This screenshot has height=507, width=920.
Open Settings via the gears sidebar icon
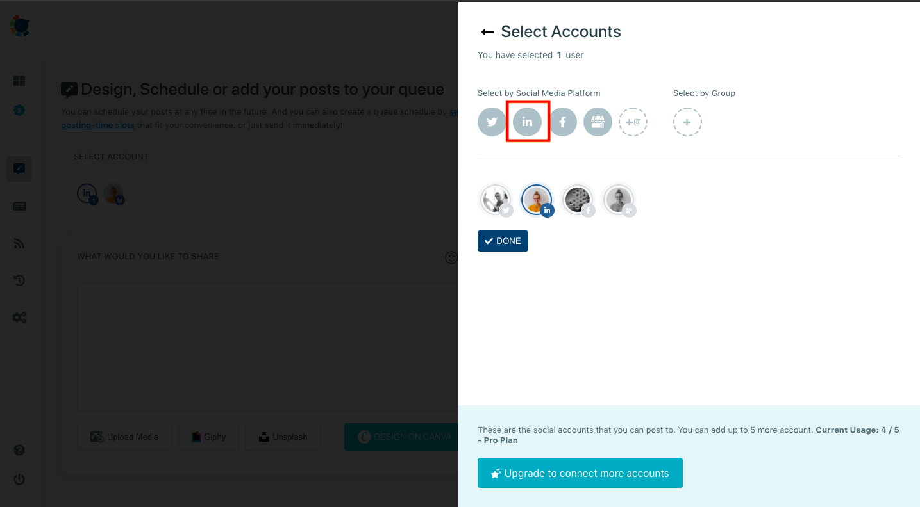[19, 318]
